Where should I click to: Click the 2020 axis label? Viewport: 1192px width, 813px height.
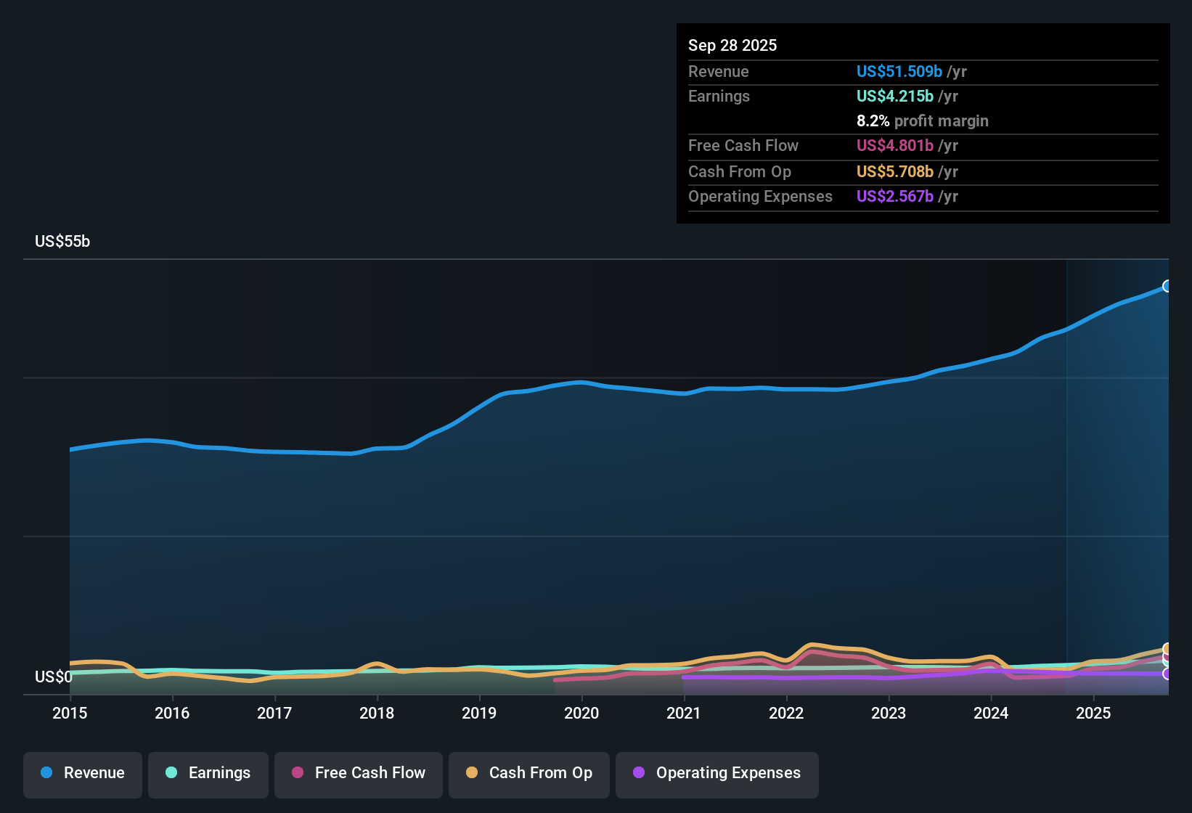(x=581, y=714)
